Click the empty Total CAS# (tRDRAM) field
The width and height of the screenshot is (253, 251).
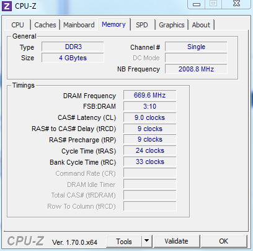click(150, 195)
